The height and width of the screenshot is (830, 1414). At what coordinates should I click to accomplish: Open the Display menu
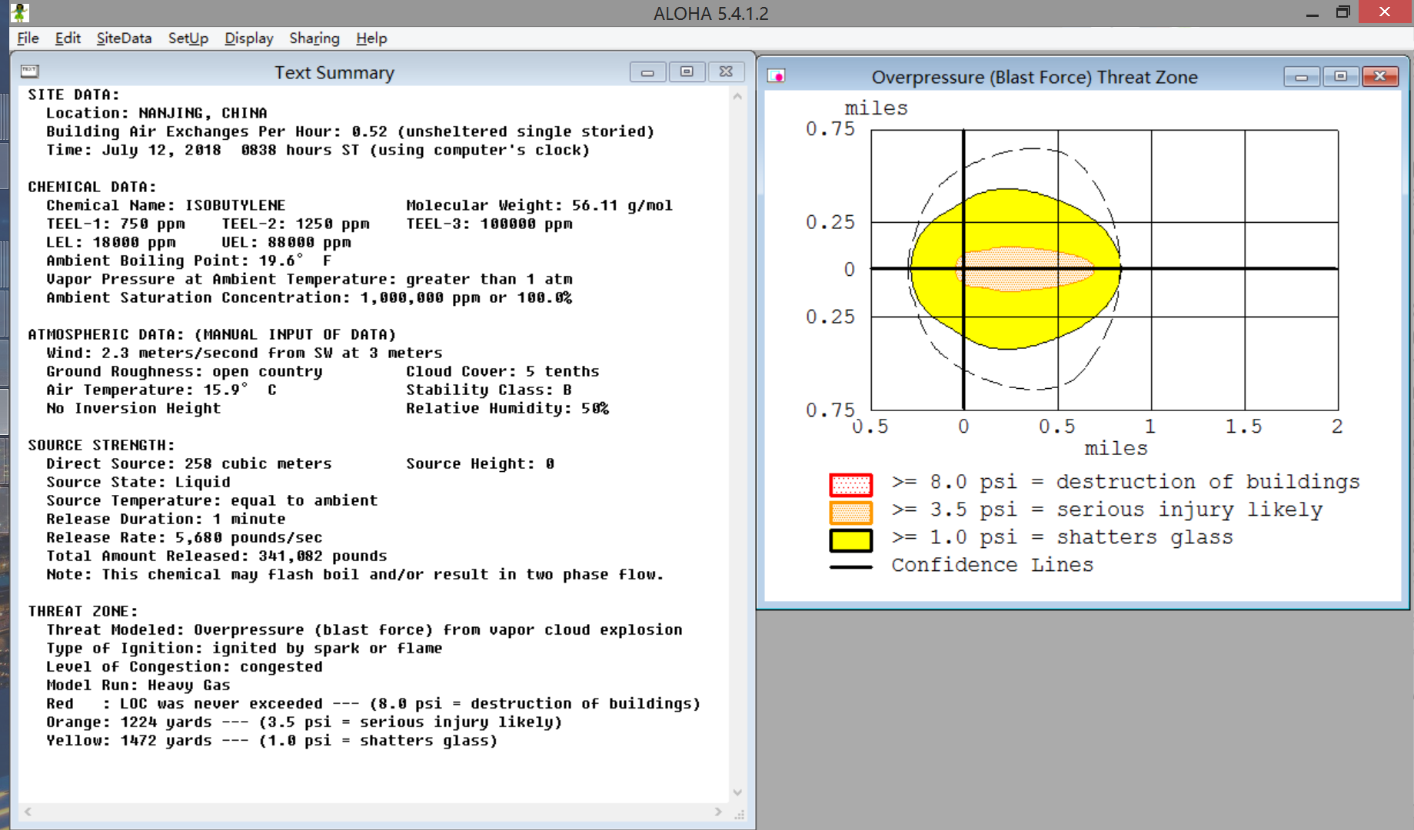pyautogui.click(x=248, y=38)
